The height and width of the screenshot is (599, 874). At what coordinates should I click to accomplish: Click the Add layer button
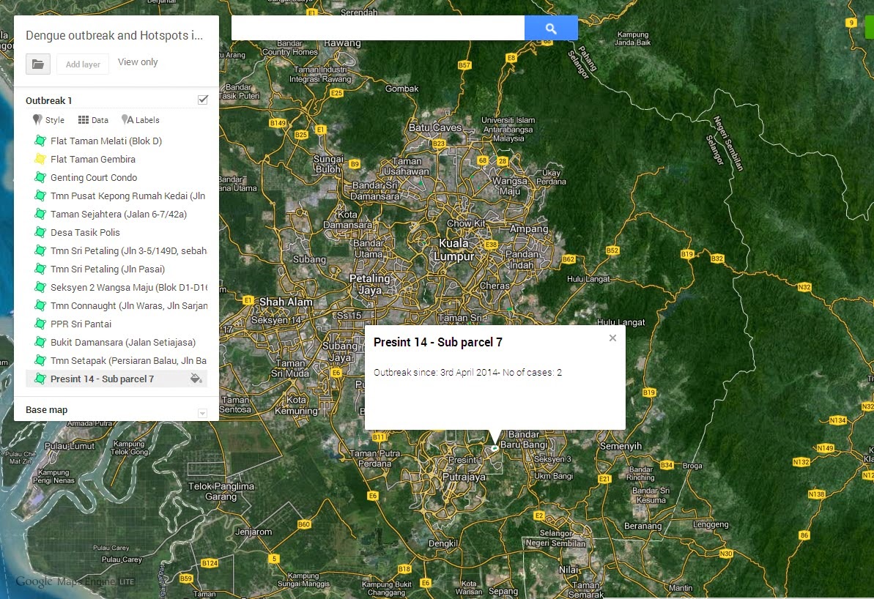pyautogui.click(x=83, y=64)
